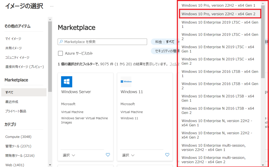Expand the 選択 dropdown under Windows 11
The image size is (269, 167).
(x=128, y=155)
